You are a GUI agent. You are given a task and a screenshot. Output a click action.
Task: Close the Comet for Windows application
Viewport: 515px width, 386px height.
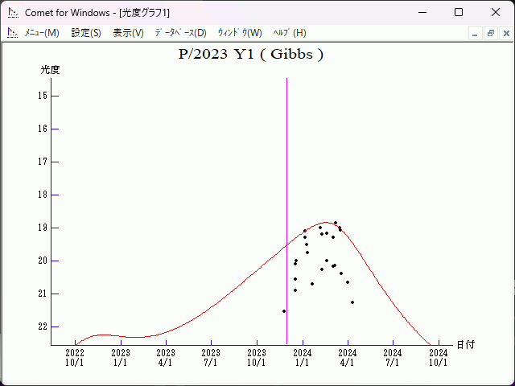pos(495,13)
